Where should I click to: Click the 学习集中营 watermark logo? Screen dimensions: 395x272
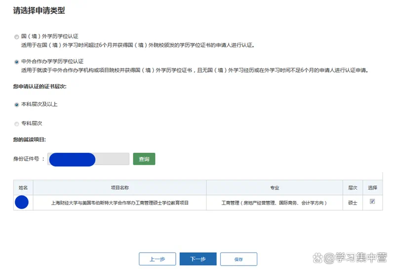click(x=354, y=257)
